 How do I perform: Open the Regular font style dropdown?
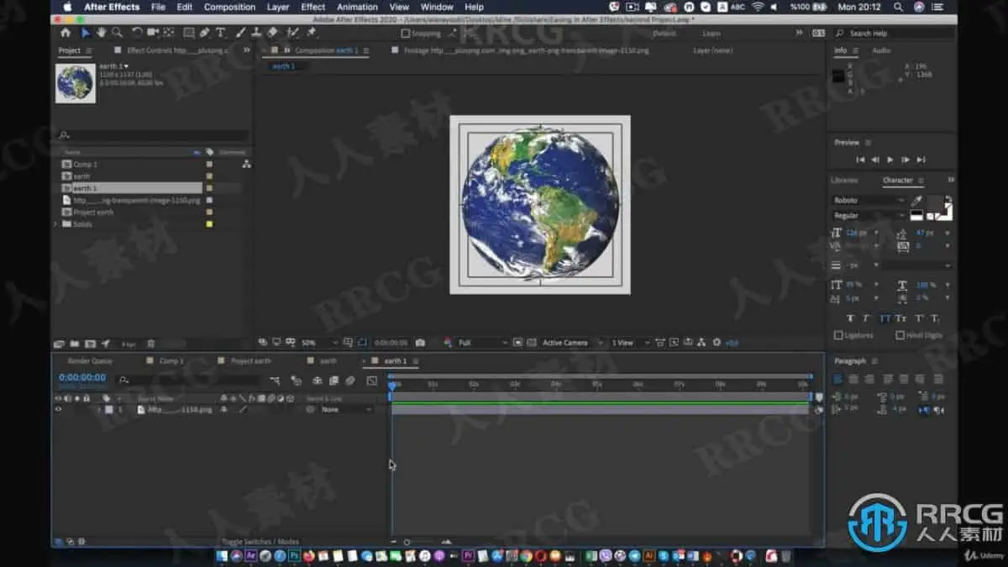[869, 216]
